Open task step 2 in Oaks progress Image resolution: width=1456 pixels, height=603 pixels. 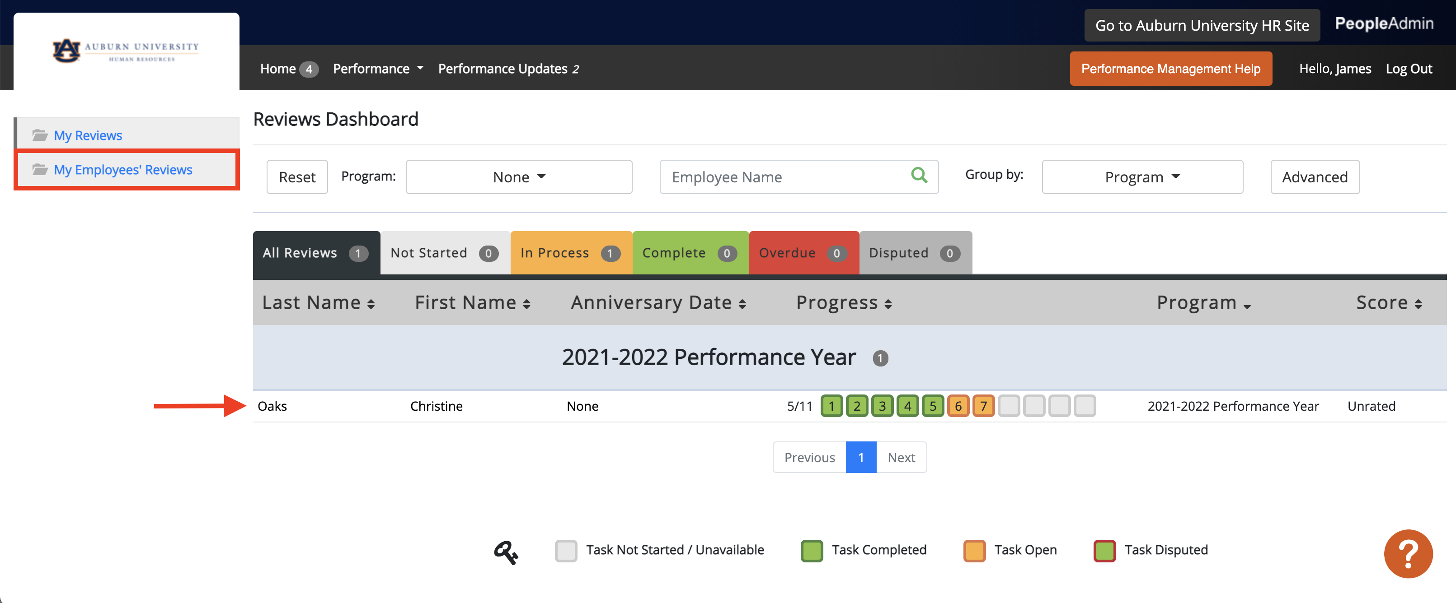coord(857,406)
